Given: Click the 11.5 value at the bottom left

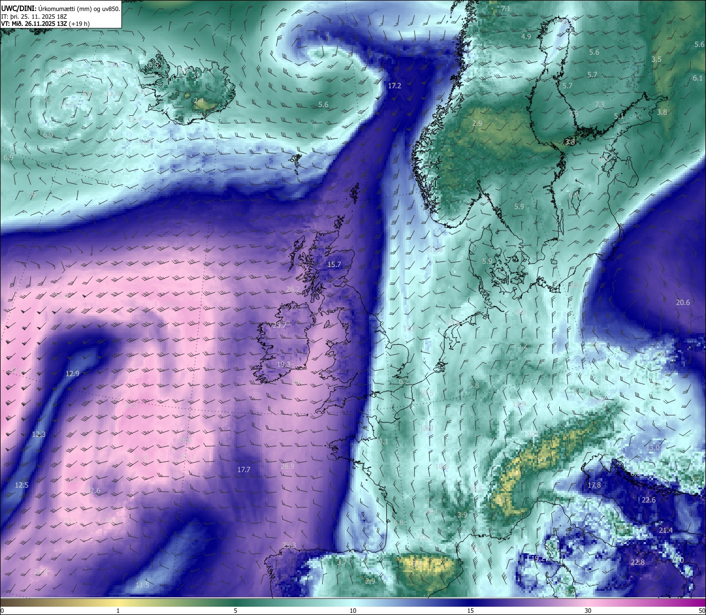Looking at the screenshot, I should (x=142, y=585).
